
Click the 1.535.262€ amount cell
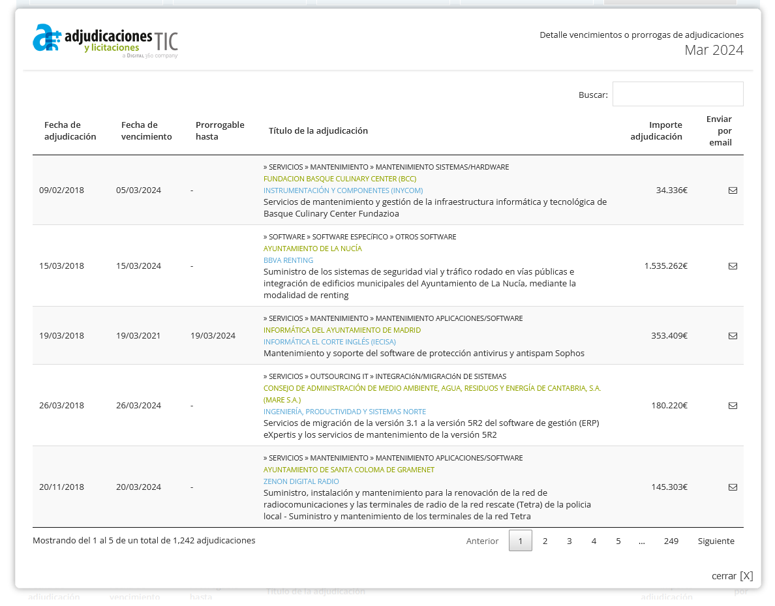(x=666, y=266)
